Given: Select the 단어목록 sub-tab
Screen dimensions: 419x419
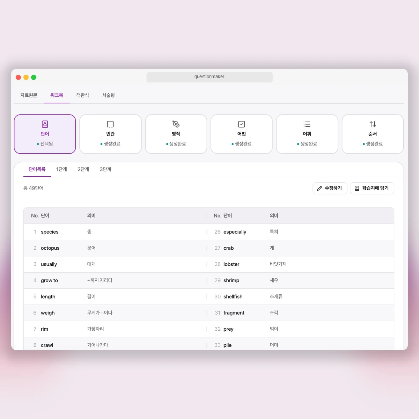Looking at the screenshot, I should [37, 169].
